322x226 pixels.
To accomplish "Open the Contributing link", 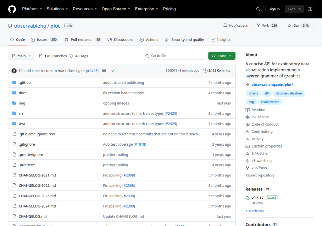I will [x=259, y=132].
